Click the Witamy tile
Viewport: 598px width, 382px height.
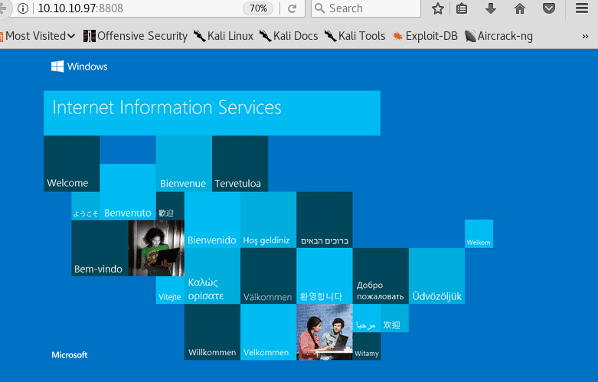(367, 346)
